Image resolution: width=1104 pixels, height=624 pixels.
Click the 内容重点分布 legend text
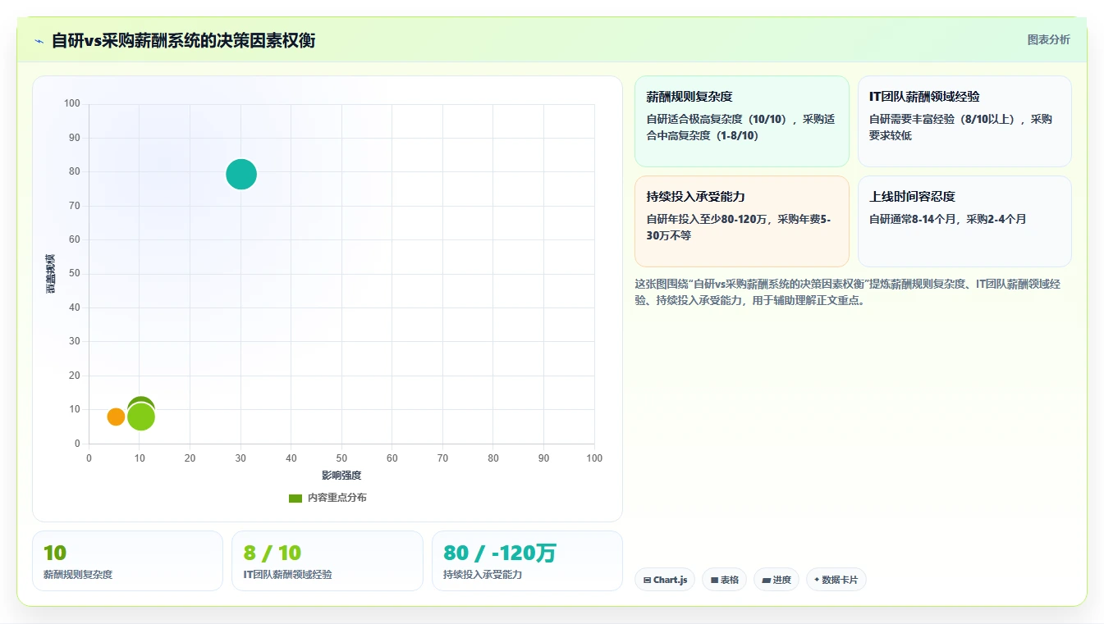tap(337, 499)
